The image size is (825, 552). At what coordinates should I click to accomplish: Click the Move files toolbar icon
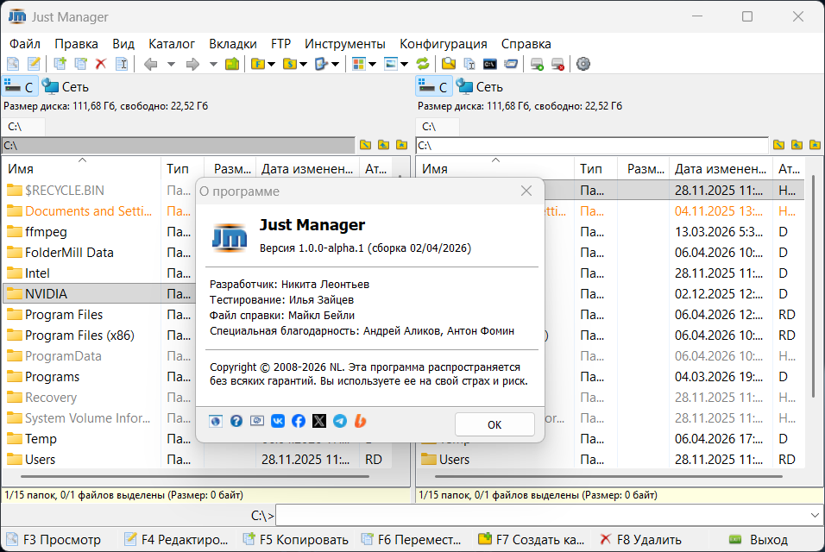80,64
